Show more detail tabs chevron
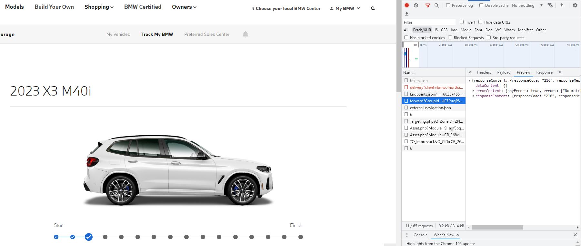The image size is (581, 246). click(560, 72)
